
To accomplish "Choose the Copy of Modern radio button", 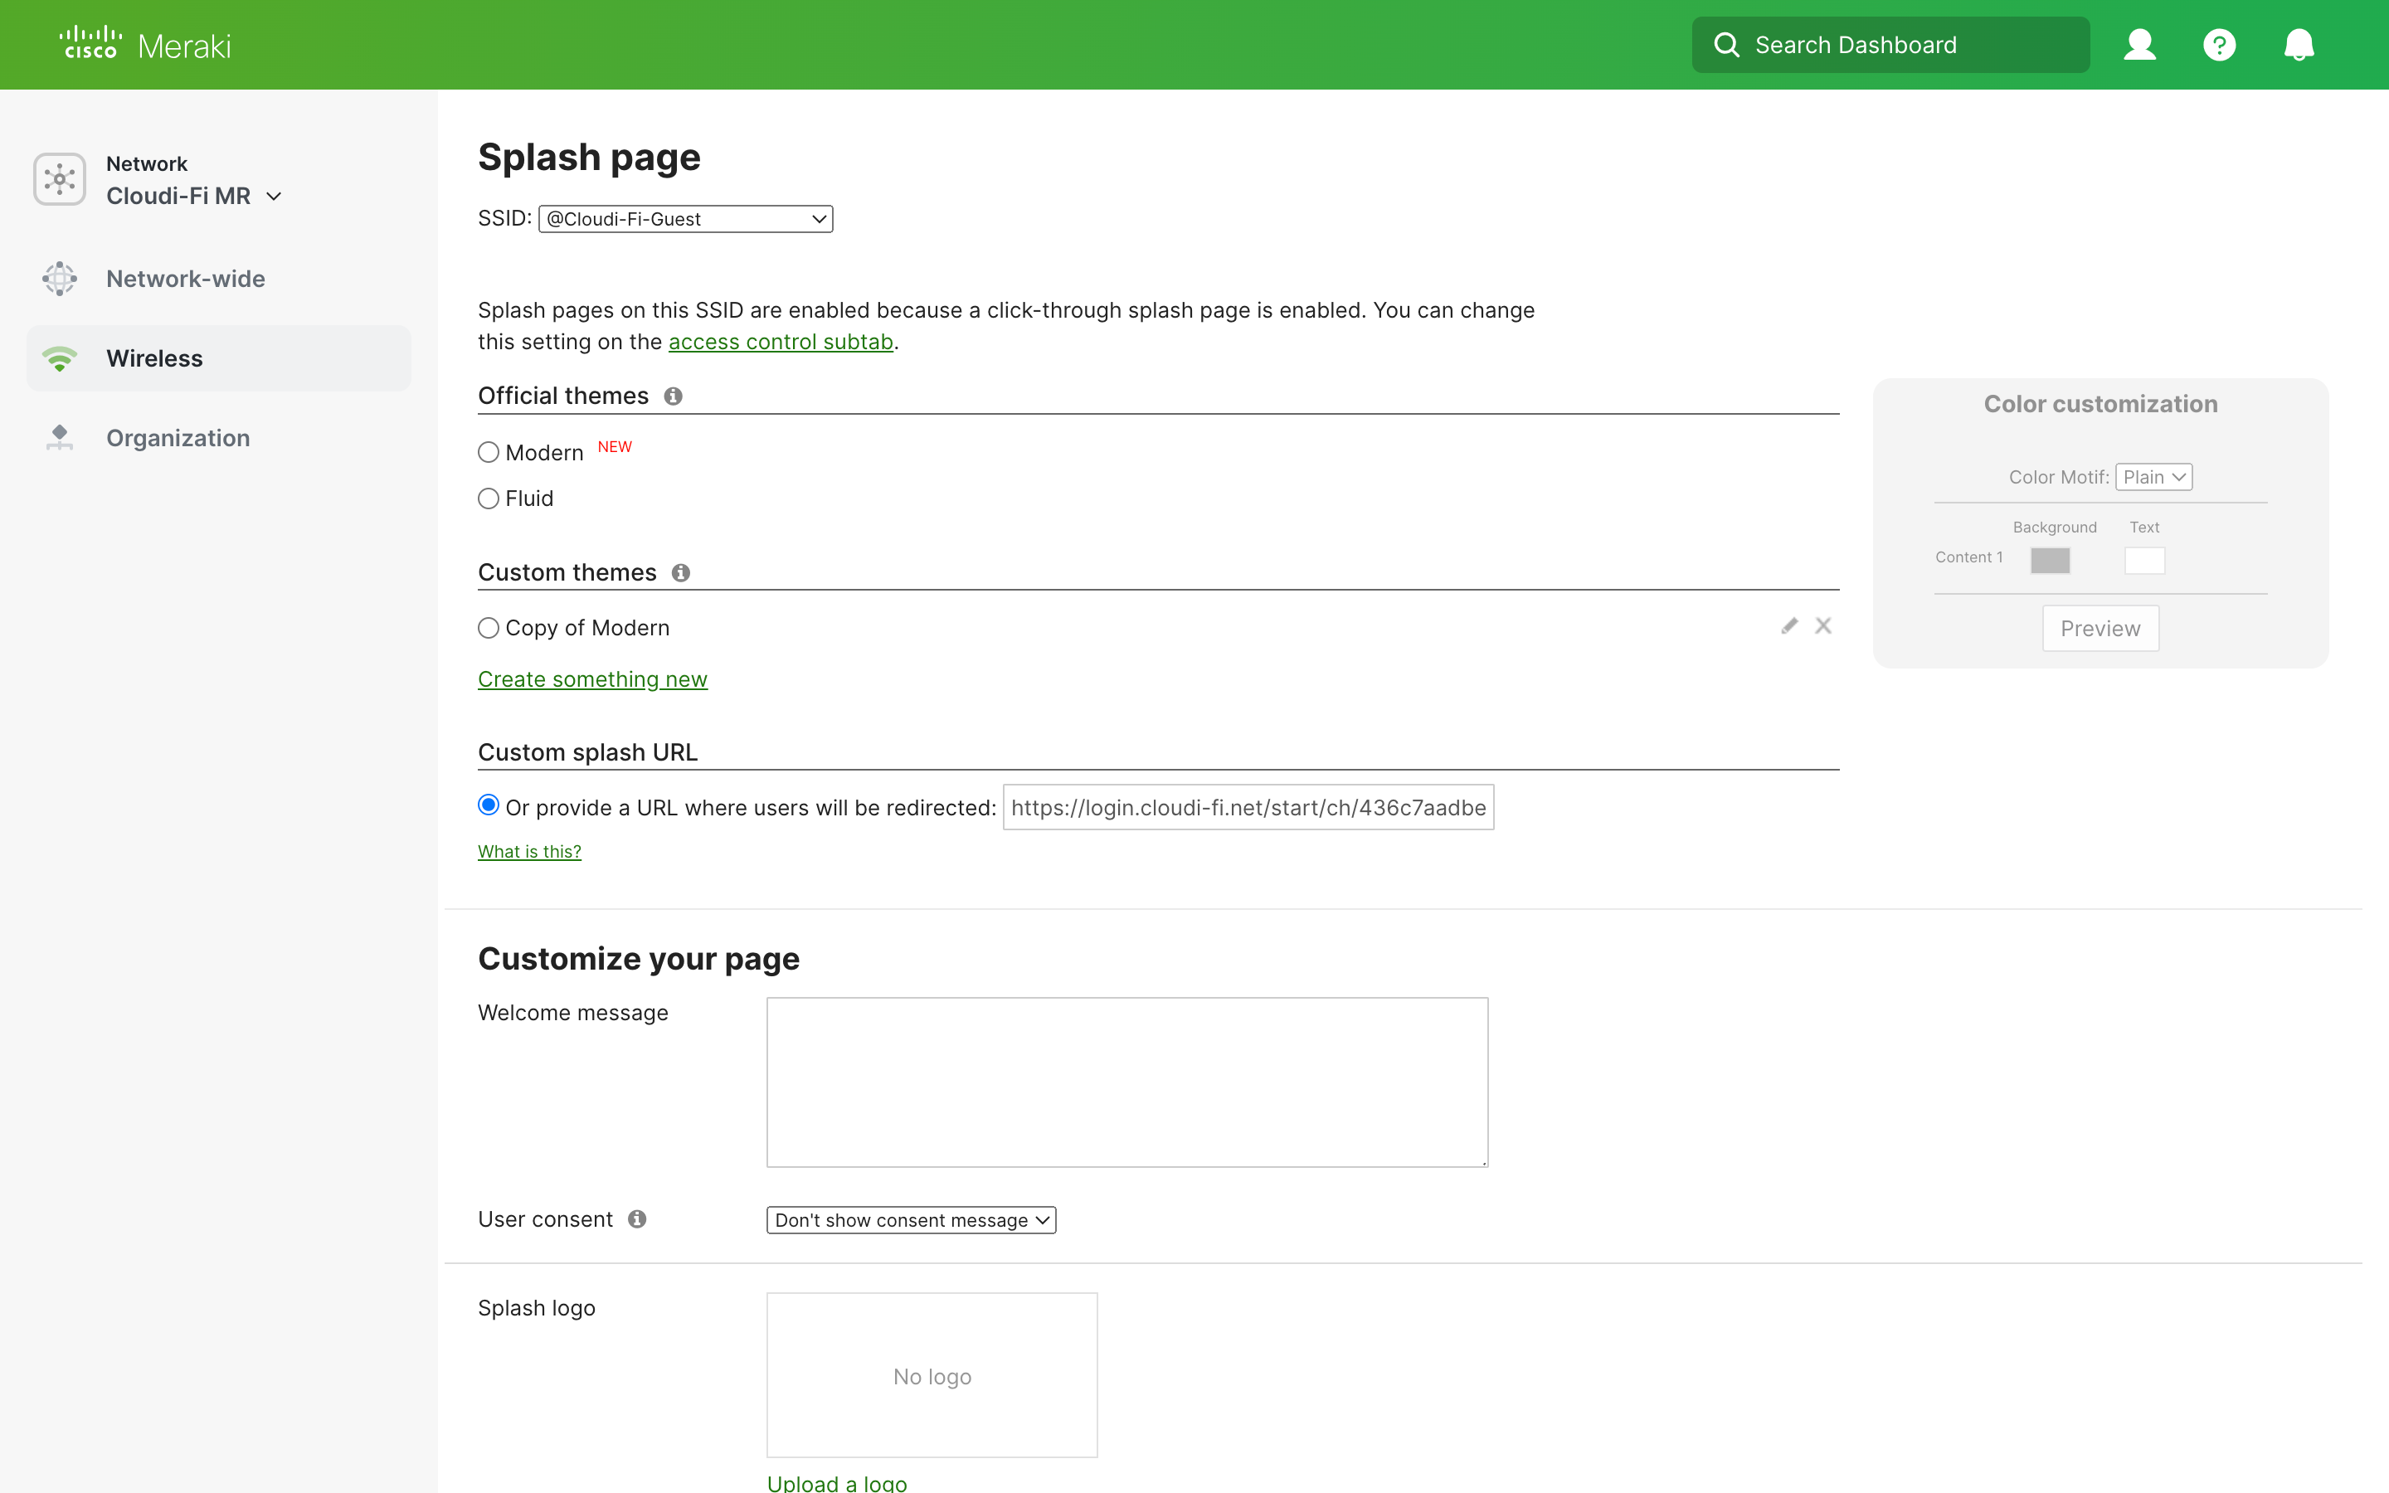I will point(489,628).
